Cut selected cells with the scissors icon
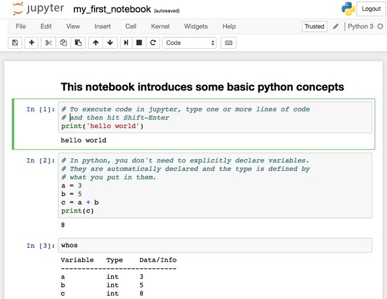Screen dimensions: 387x299 48,43
